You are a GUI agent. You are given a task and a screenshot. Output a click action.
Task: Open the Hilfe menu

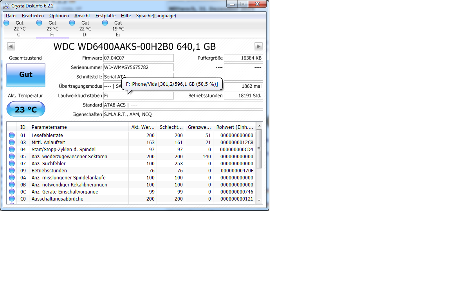[x=126, y=16]
